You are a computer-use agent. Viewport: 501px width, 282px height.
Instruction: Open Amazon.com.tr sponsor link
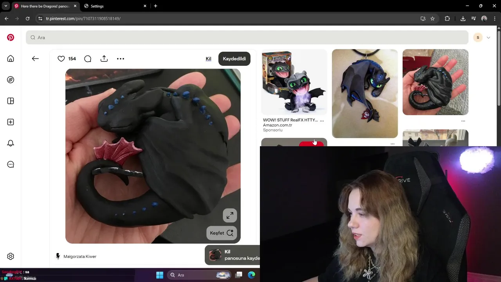(278, 125)
